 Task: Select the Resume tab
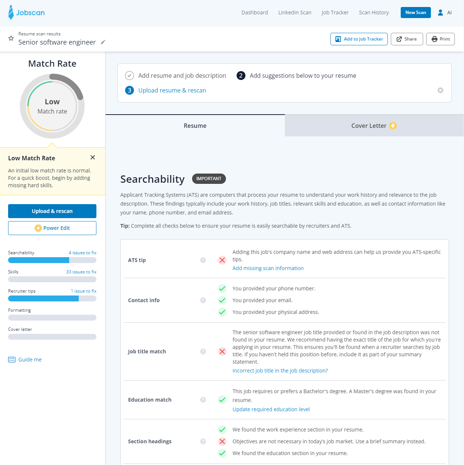click(195, 126)
